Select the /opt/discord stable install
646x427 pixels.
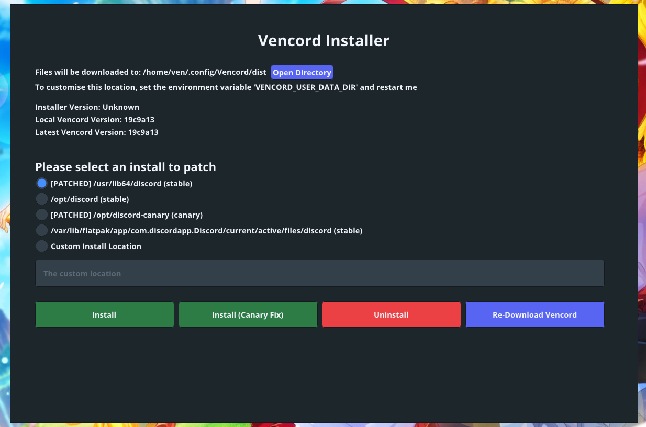tap(42, 199)
